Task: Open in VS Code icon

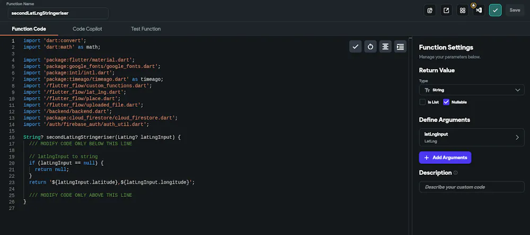Action: (x=479, y=10)
